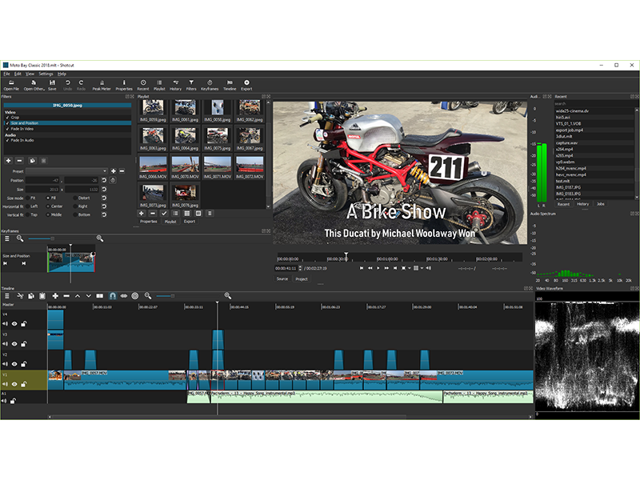Screen dimensions: 640x480
Task: Open the Keyframes panel from the toolbar
Action: pos(210,83)
